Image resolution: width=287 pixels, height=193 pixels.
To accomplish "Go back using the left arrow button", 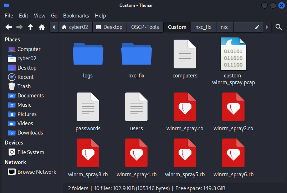I will tap(9, 27).
